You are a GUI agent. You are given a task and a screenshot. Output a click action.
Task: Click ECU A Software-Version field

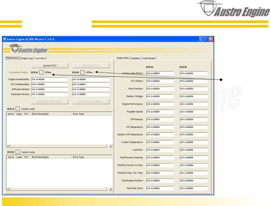(x=50, y=89)
